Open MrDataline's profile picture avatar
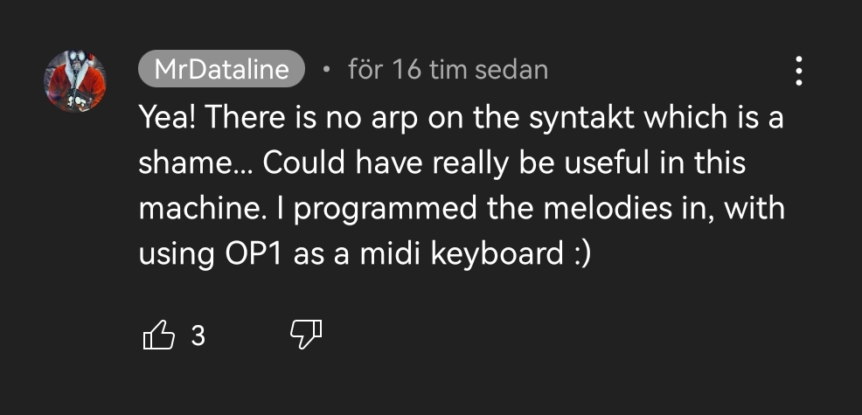The height and width of the screenshot is (415, 862). coord(75,81)
